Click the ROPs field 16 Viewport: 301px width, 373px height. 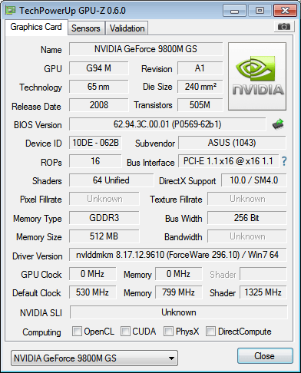pyautogui.click(x=95, y=161)
